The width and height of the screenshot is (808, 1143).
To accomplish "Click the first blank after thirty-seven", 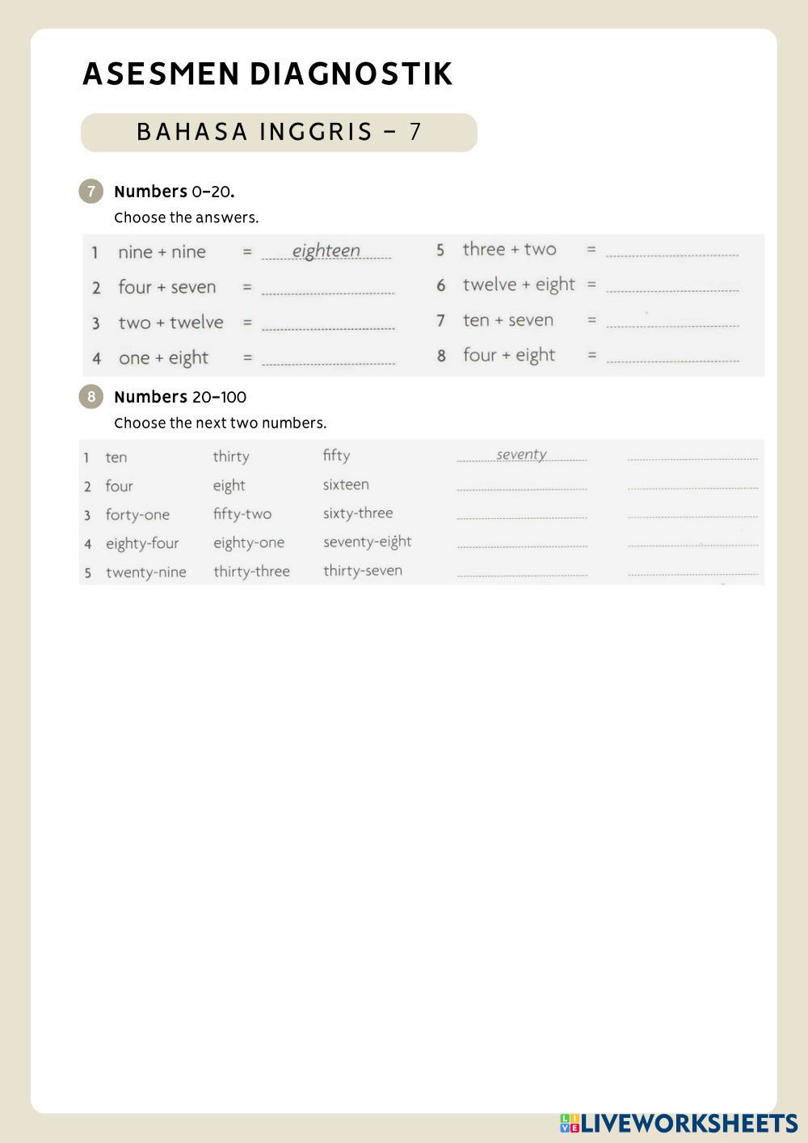I will click(522, 570).
